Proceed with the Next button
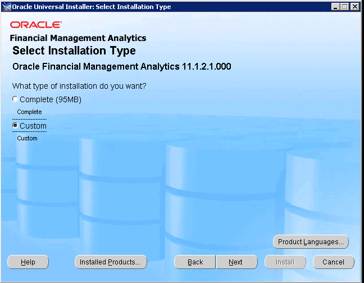 tap(237, 262)
